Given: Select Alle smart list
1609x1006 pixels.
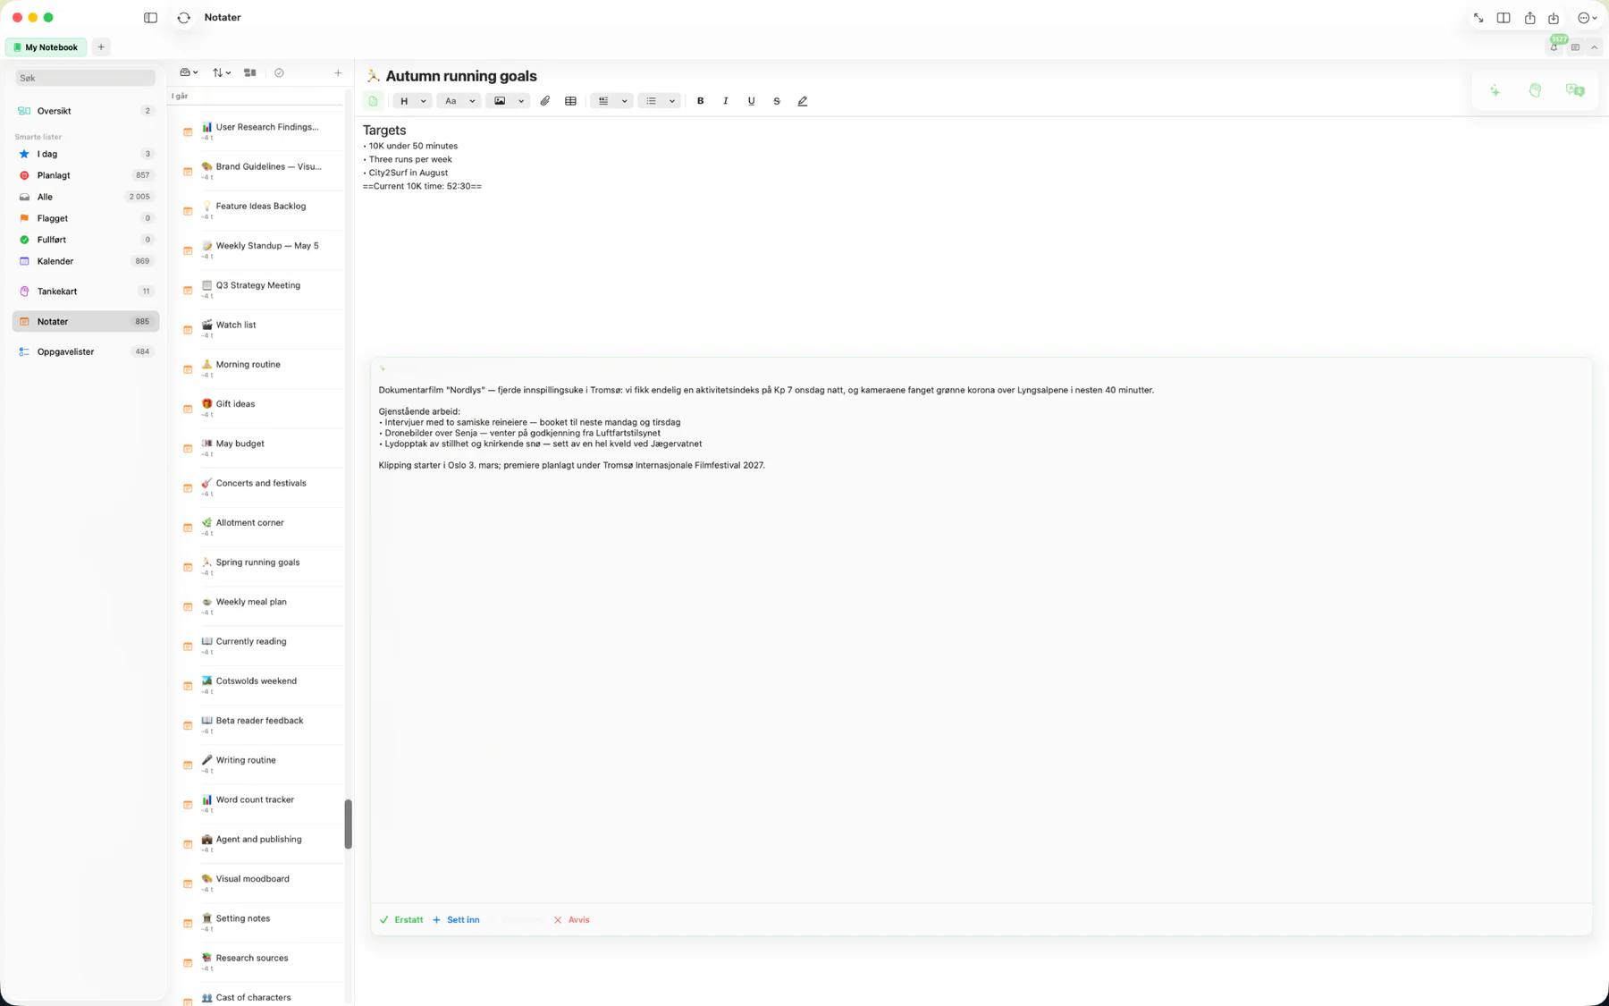Looking at the screenshot, I should coord(85,197).
